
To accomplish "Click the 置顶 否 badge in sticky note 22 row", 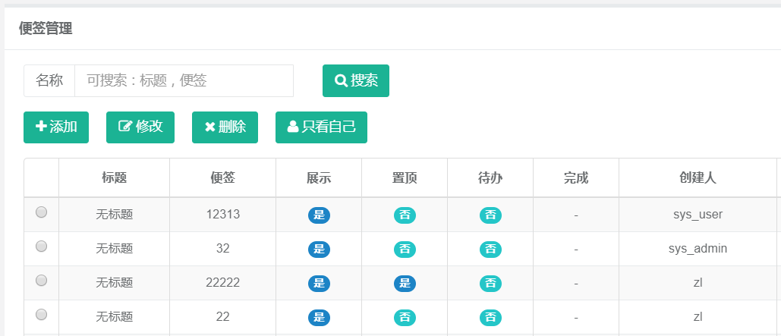I will click(x=405, y=318).
